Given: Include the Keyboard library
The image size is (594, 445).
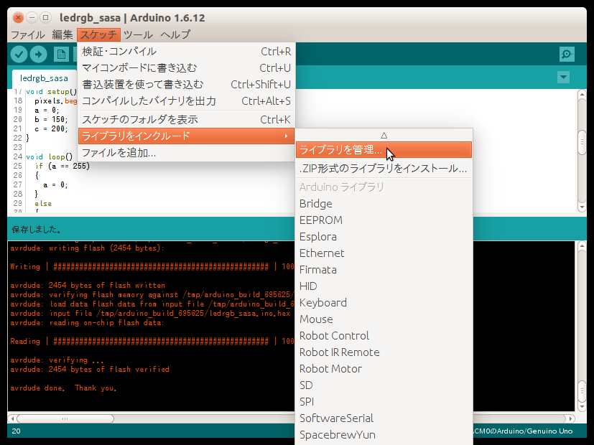Looking at the screenshot, I should [x=384, y=303].
